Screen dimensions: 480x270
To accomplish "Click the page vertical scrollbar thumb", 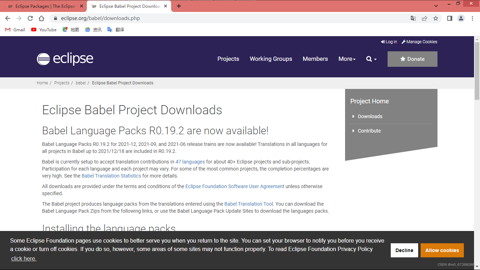I will (x=477, y=71).
